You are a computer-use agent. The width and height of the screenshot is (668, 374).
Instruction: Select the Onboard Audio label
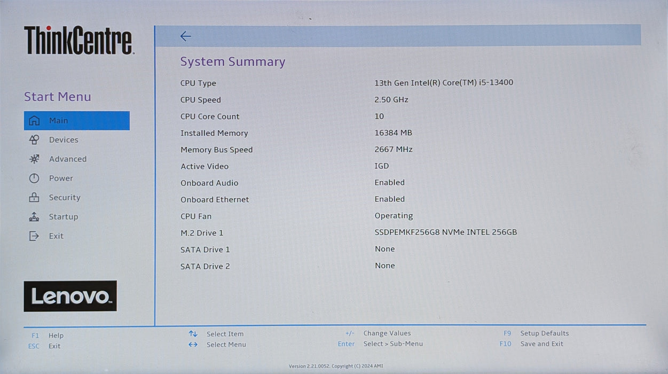click(x=209, y=183)
